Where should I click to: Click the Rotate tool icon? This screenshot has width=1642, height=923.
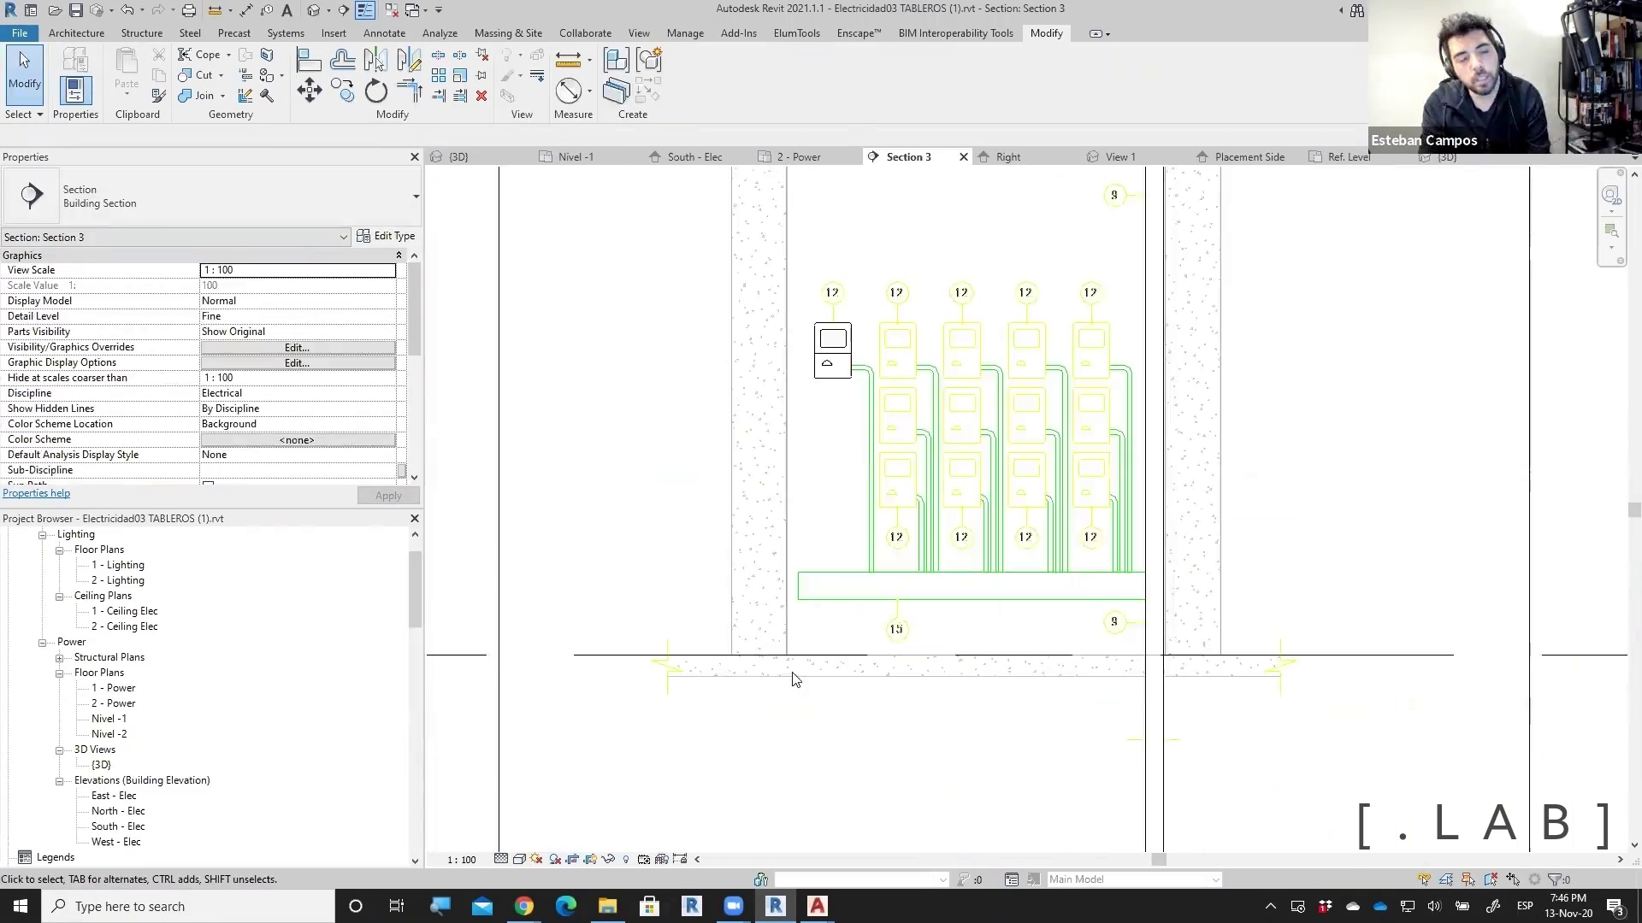click(x=376, y=91)
